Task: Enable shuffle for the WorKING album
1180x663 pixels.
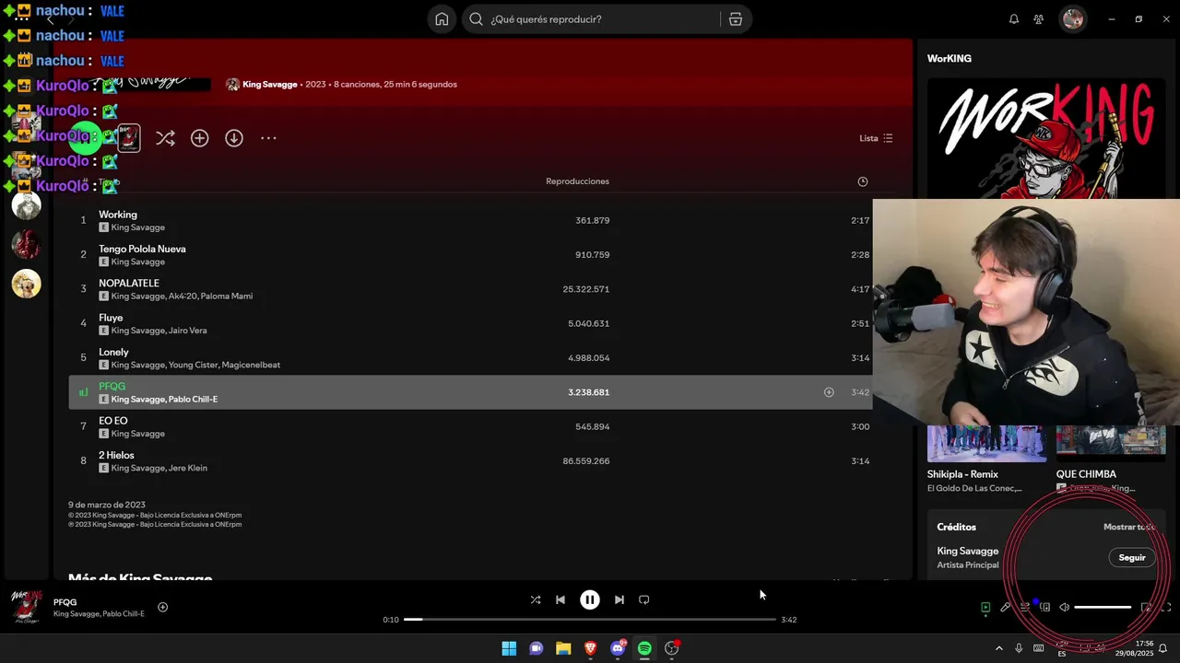Action: (165, 138)
